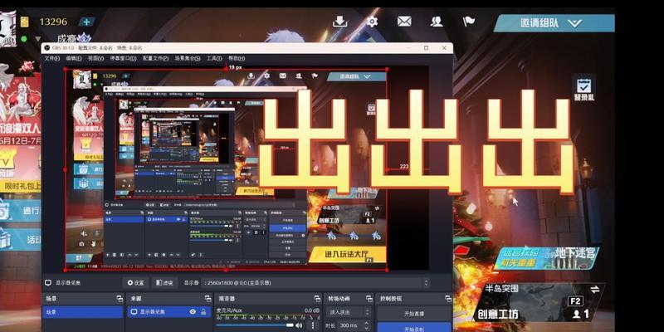Pop out the 来源 dock panel
Screen dimensions: 664x332
tap(207, 299)
